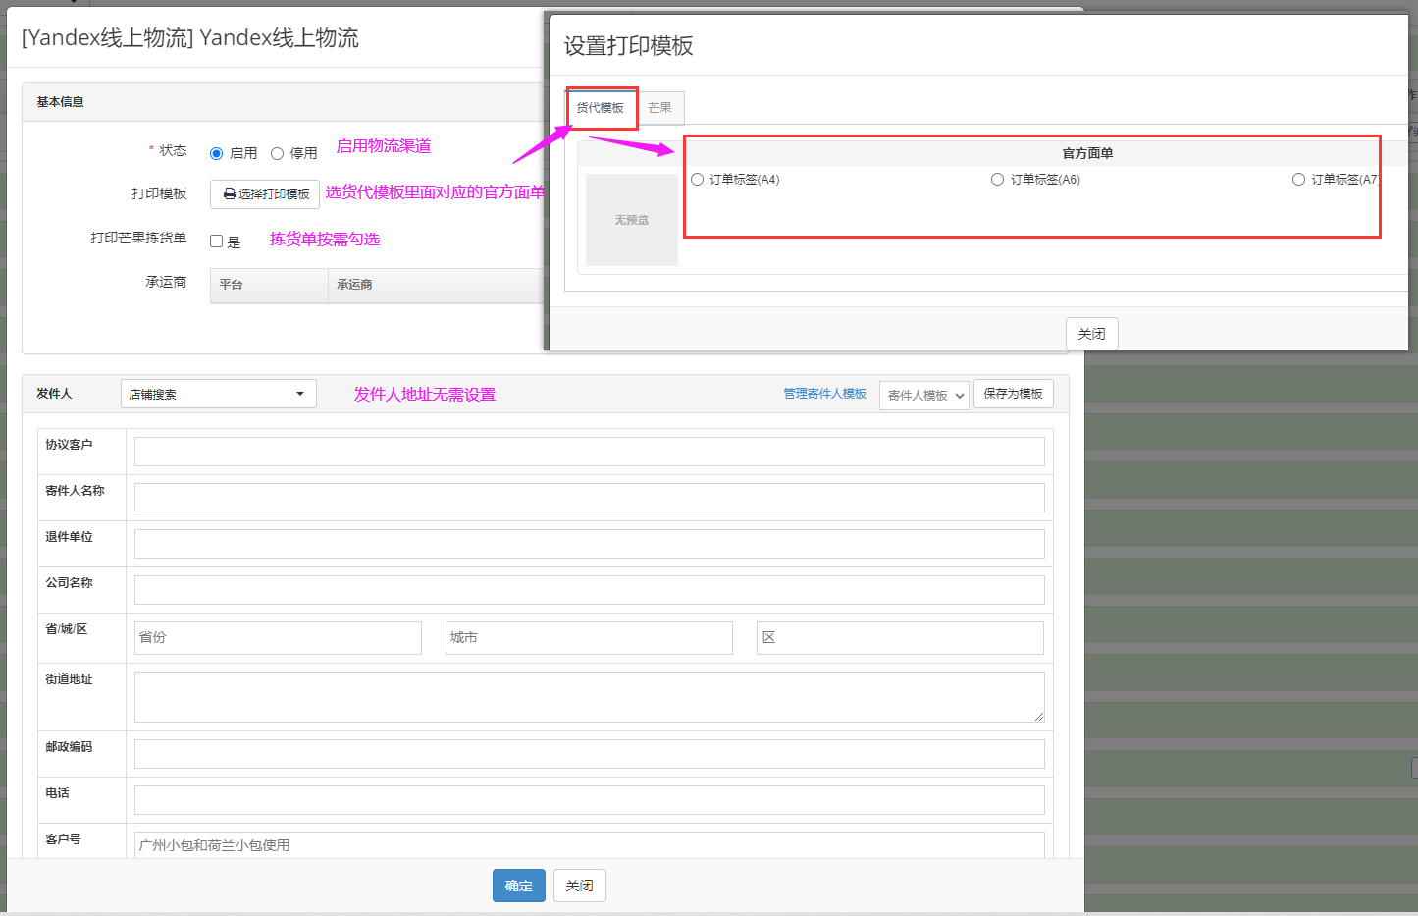The height and width of the screenshot is (916, 1418).
Task: Switch to the 芒果 tab
Action: [660, 108]
